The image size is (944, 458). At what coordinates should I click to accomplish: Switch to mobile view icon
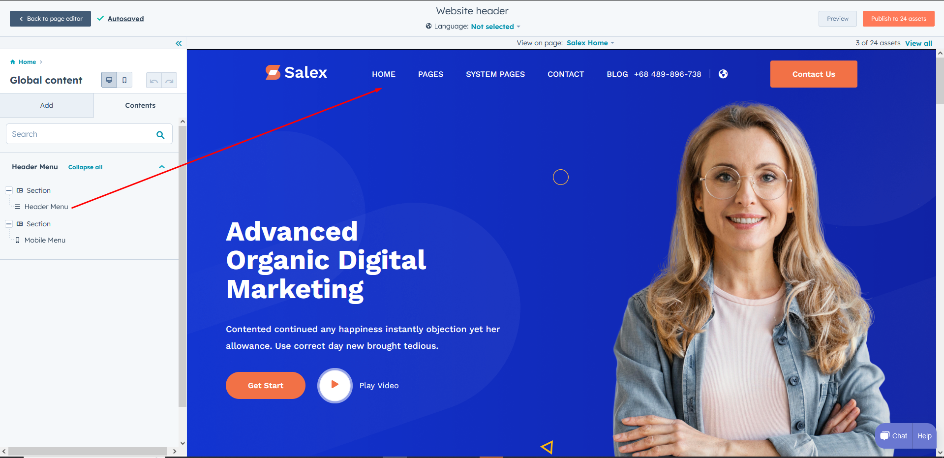(124, 80)
